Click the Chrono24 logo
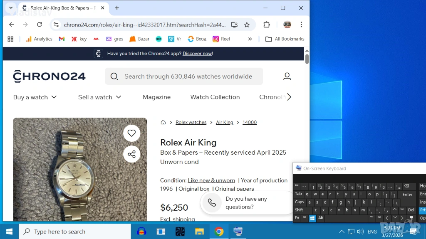This screenshot has width=426, height=239. pos(49,76)
